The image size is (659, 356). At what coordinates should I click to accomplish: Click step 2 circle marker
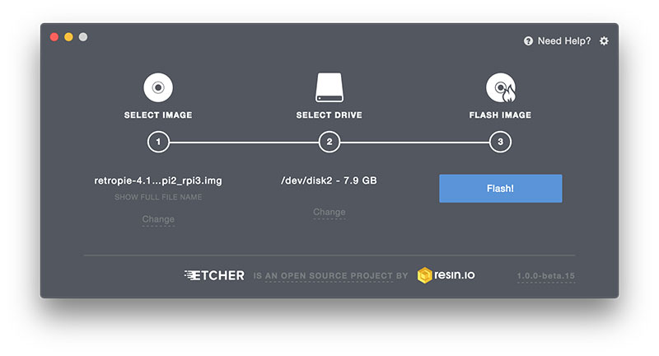pyautogui.click(x=329, y=143)
